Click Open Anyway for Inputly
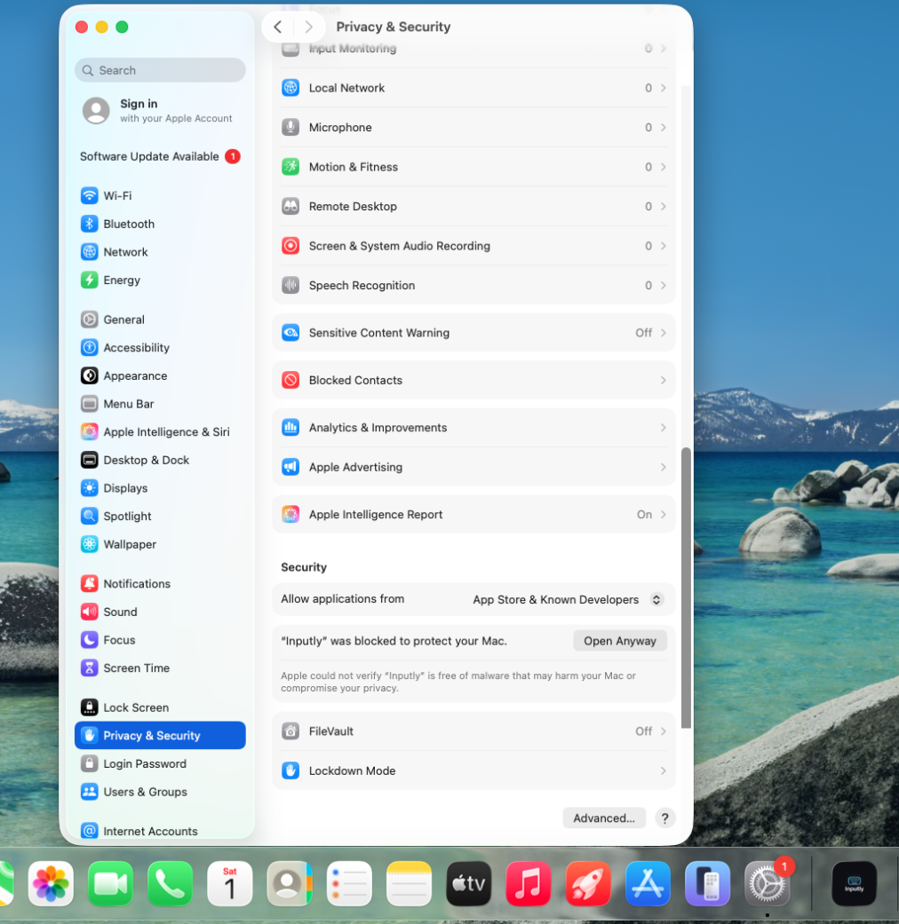Image resolution: width=899 pixels, height=924 pixels. click(x=619, y=641)
